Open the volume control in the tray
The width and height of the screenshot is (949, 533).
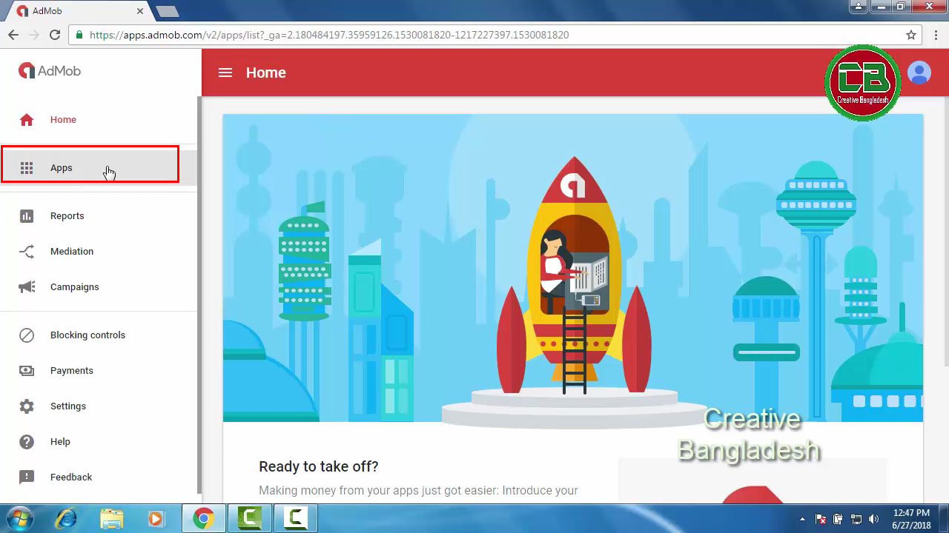(874, 519)
